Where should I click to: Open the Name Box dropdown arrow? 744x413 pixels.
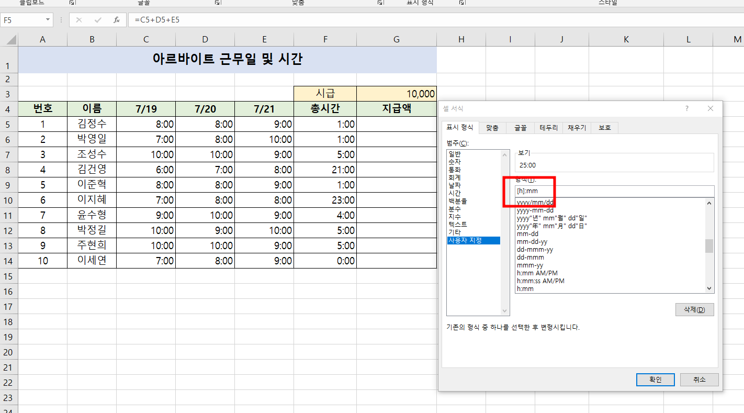point(48,20)
